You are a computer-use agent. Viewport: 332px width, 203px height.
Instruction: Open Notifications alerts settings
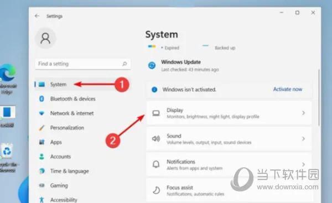[229, 164]
